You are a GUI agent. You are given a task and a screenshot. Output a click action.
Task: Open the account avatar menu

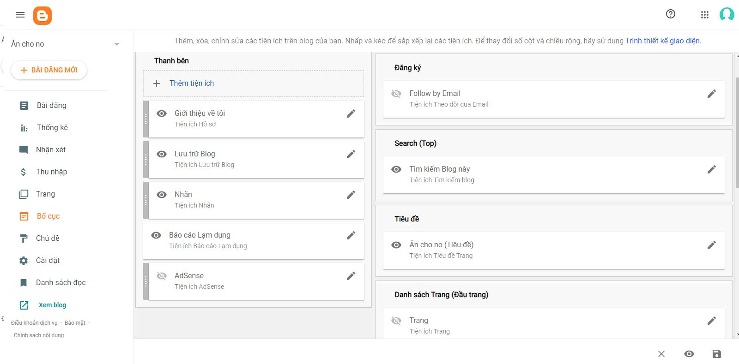point(727,14)
